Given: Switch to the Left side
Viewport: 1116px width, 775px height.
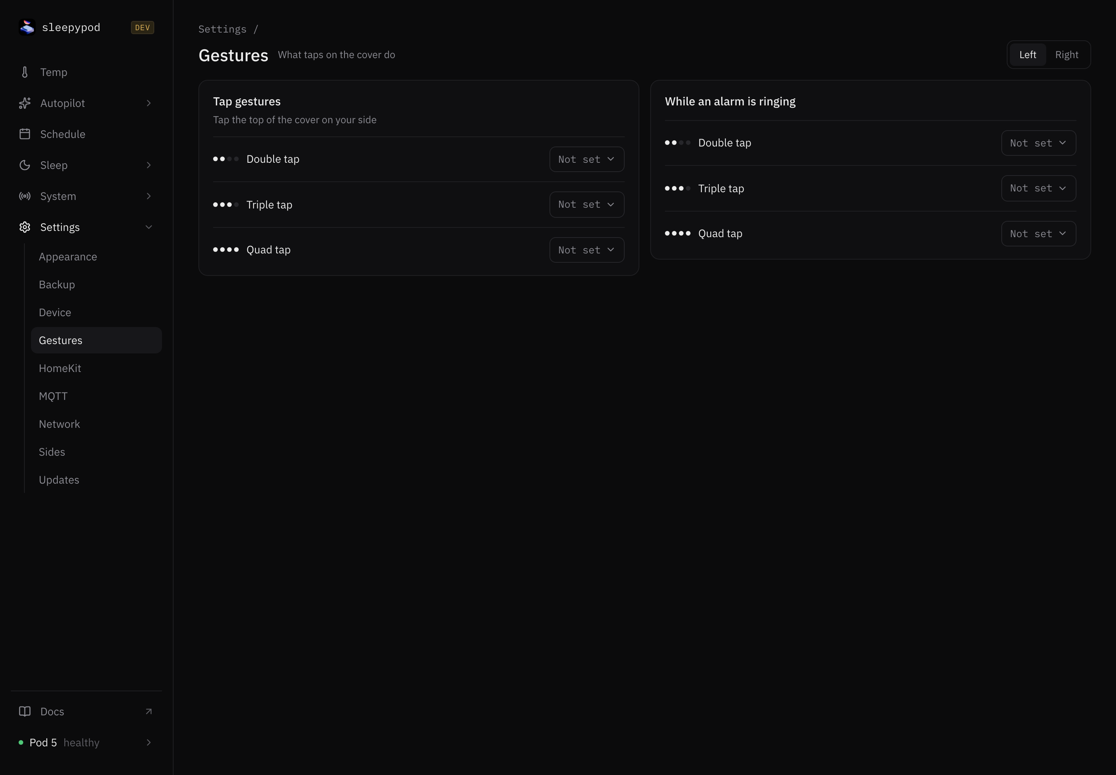Looking at the screenshot, I should pos(1028,55).
